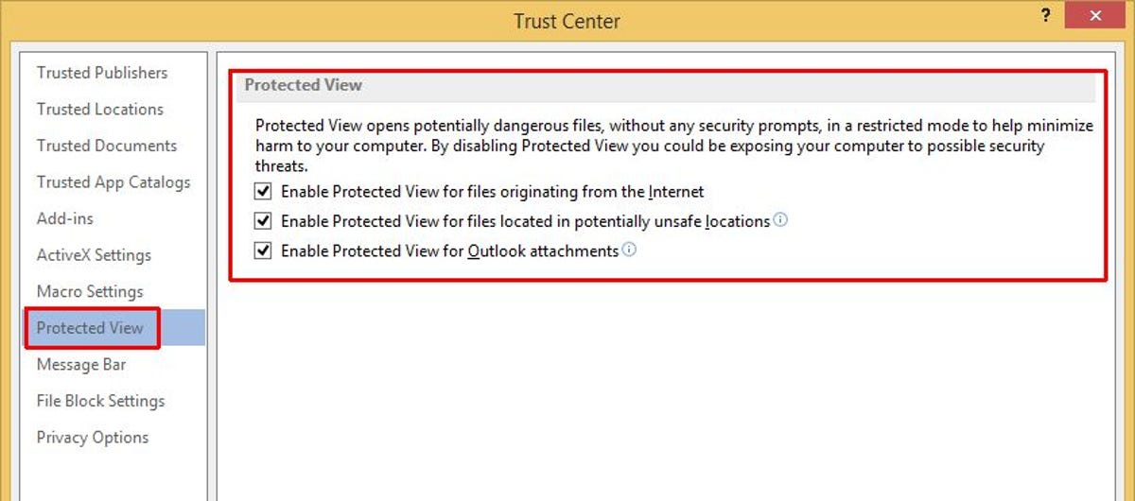Click the Protected View section header

coord(304,85)
